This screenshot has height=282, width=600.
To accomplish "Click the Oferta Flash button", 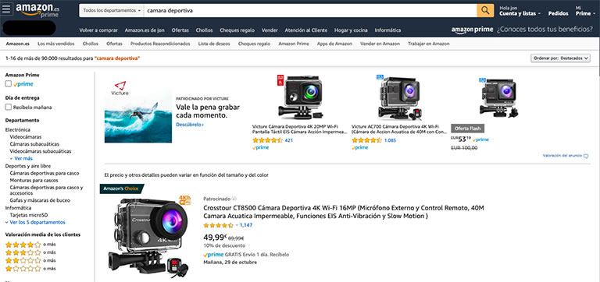I will [x=468, y=129].
